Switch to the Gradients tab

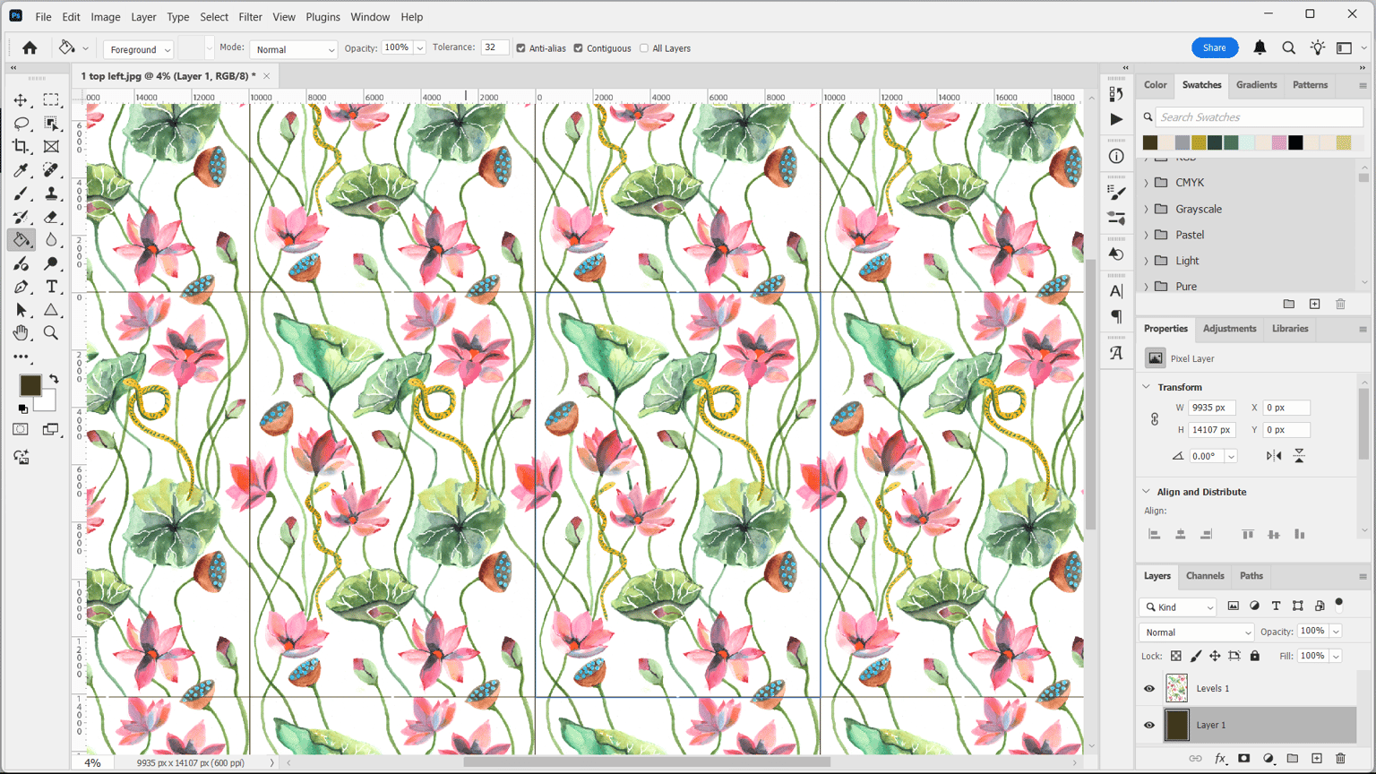pyautogui.click(x=1256, y=85)
